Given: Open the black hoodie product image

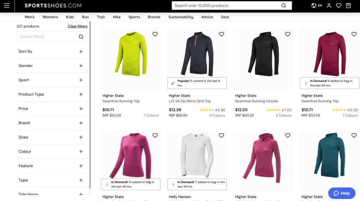Looking at the screenshot, I should coord(263,59).
